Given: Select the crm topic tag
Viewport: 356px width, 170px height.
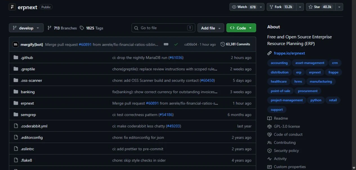Looking at the screenshot, I should (x=335, y=63).
